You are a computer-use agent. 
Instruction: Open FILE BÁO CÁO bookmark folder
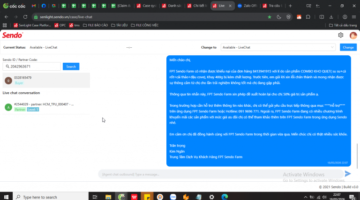tap(95, 25)
